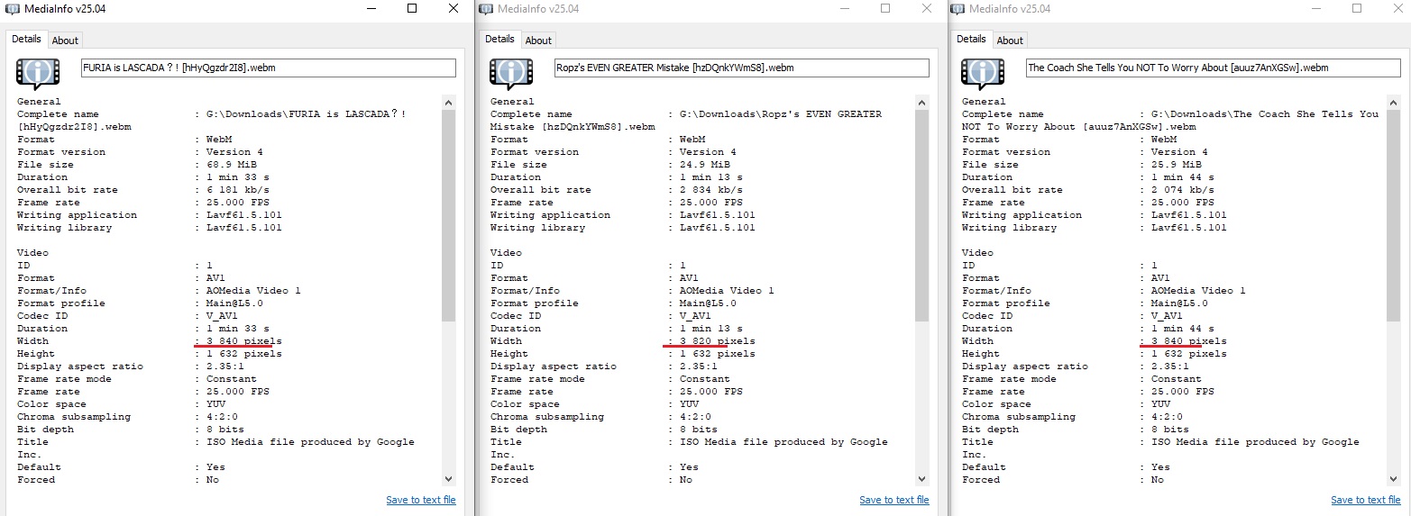The width and height of the screenshot is (1411, 516).
Task: Click 'Main@L5.0' profile in the middle window
Action: tap(708, 303)
